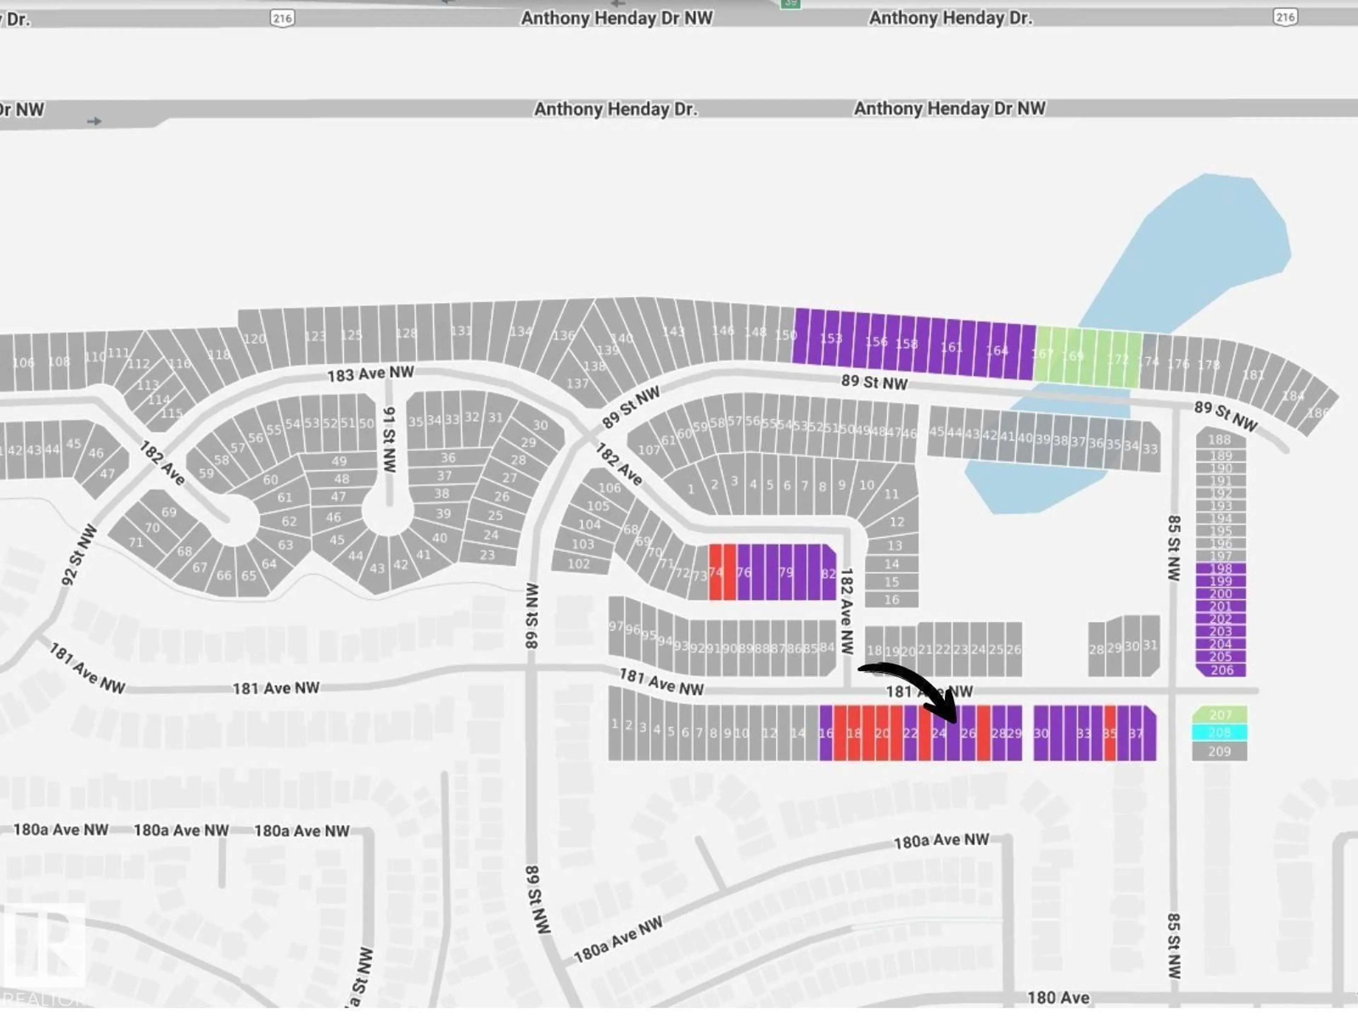The height and width of the screenshot is (1018, 1358).
Task: Pick grey lot 107
Action: tap(649, 450)
